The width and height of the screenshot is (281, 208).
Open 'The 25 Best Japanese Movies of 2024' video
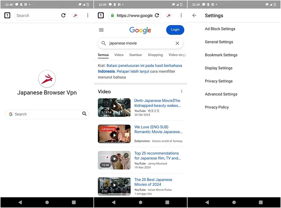(x=153, y=182)
